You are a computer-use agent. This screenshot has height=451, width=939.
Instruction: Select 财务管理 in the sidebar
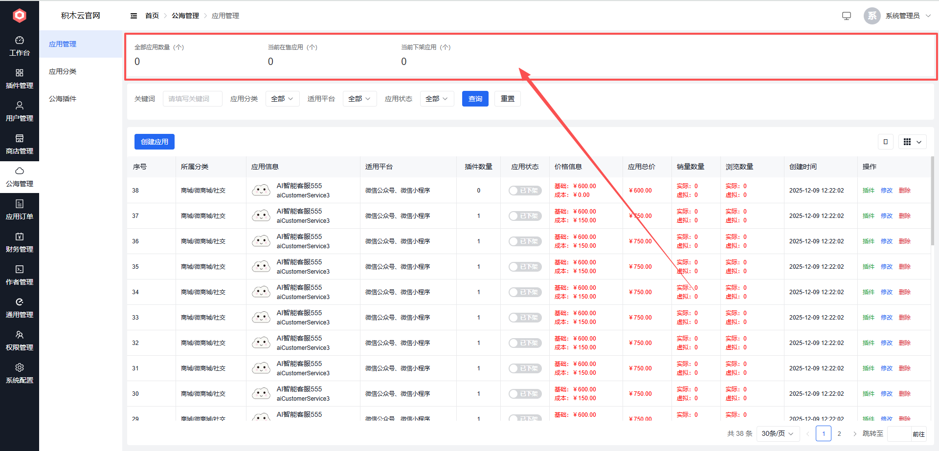coord(20,242)
